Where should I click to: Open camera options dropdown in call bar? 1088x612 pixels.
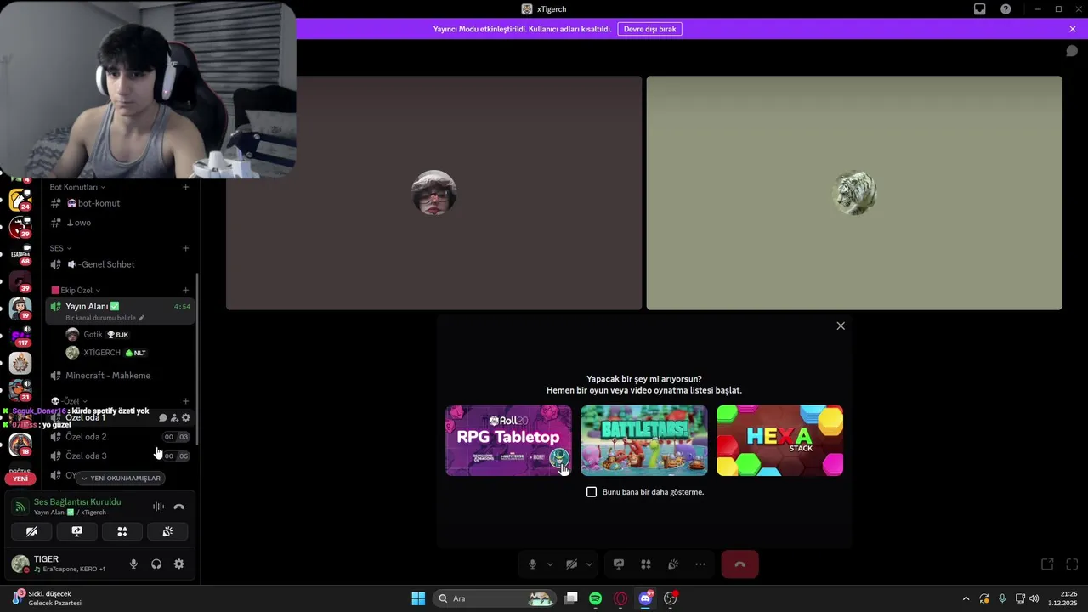click(589, 564)
